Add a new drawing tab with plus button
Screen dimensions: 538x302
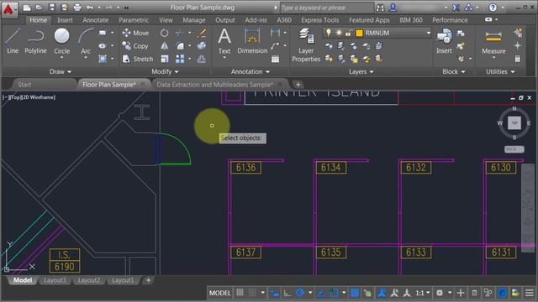[298, 85]
